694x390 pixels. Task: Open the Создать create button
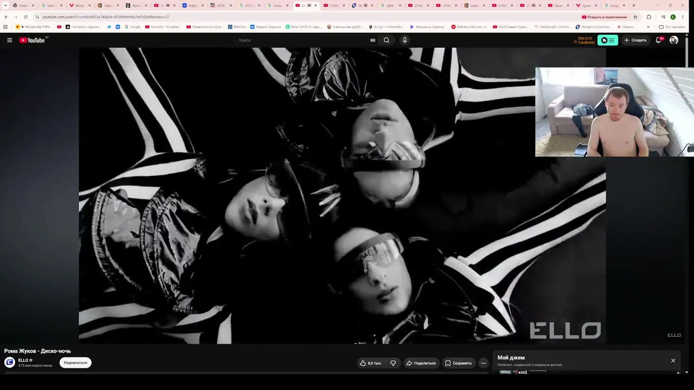(635, 40)
